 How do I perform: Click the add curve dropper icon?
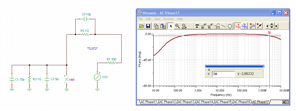pos(259,26)
